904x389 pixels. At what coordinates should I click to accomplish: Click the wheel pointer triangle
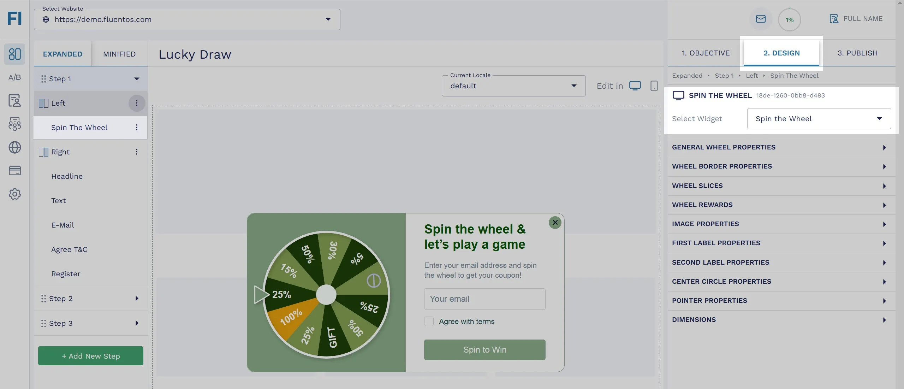[261, 294]
